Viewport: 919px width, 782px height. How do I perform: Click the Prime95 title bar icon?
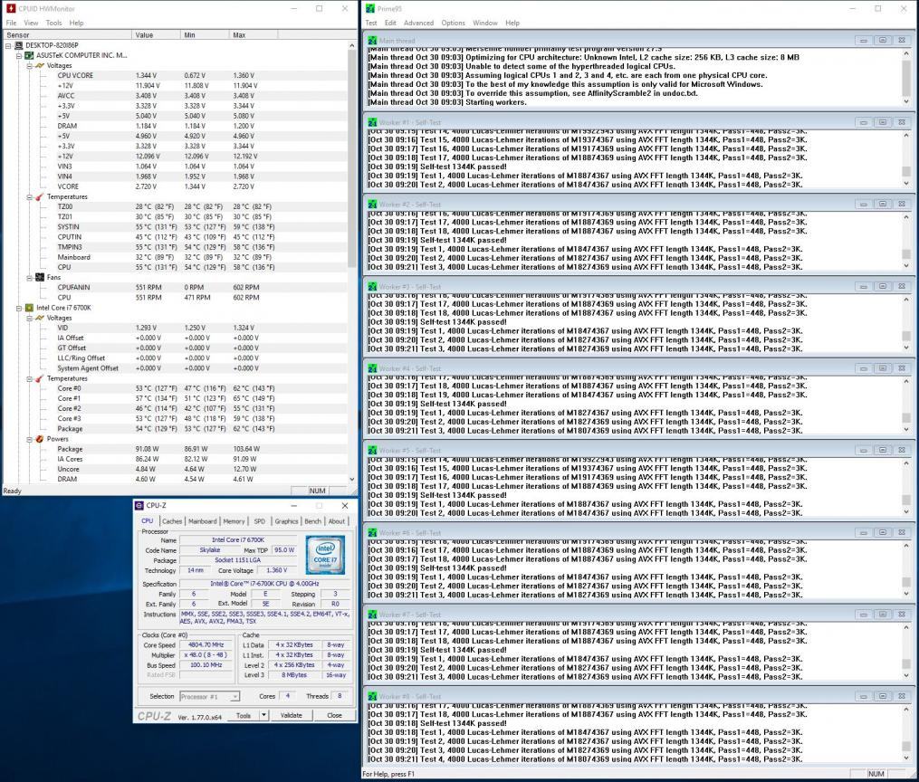(x=369, y=9)
